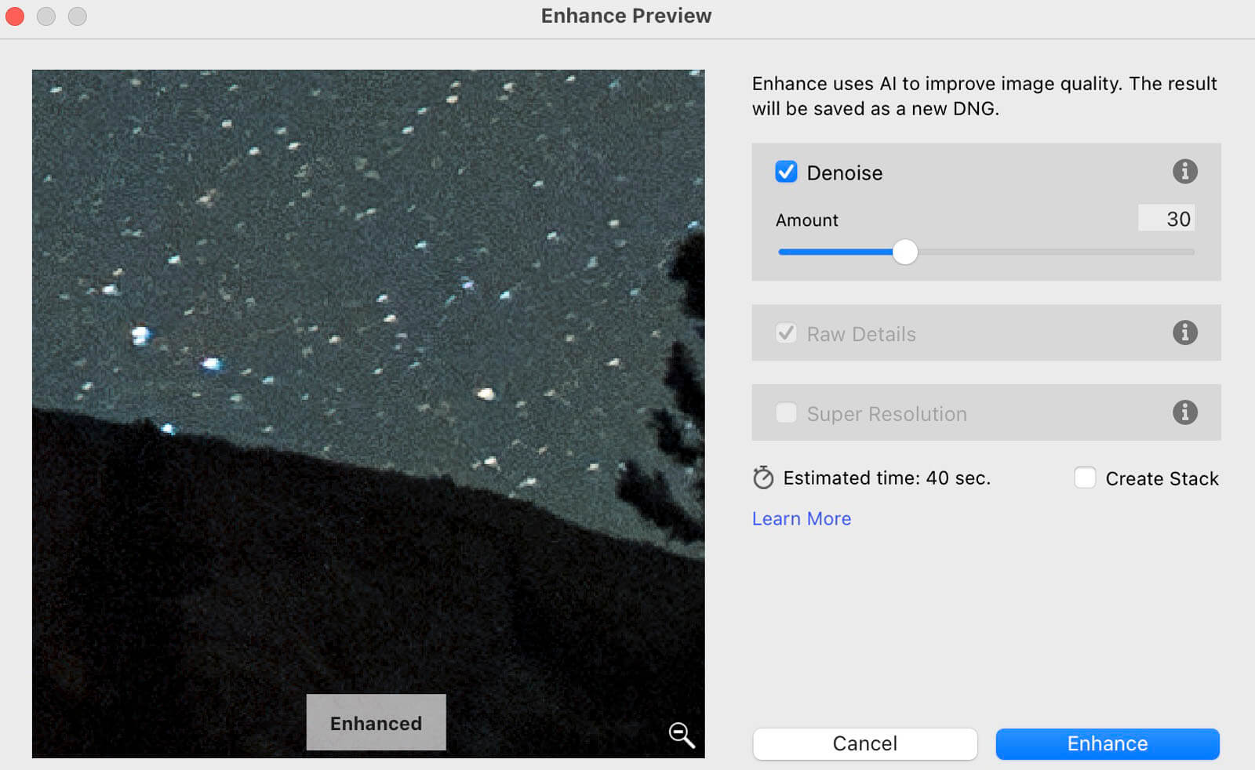Open the Raw Details info icon

(x=1184, y=333)
